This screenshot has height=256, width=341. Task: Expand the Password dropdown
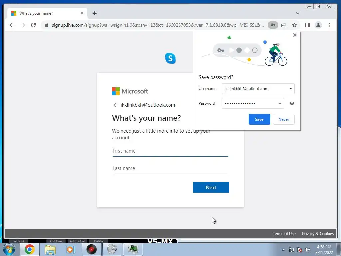[x=280, y=103]
